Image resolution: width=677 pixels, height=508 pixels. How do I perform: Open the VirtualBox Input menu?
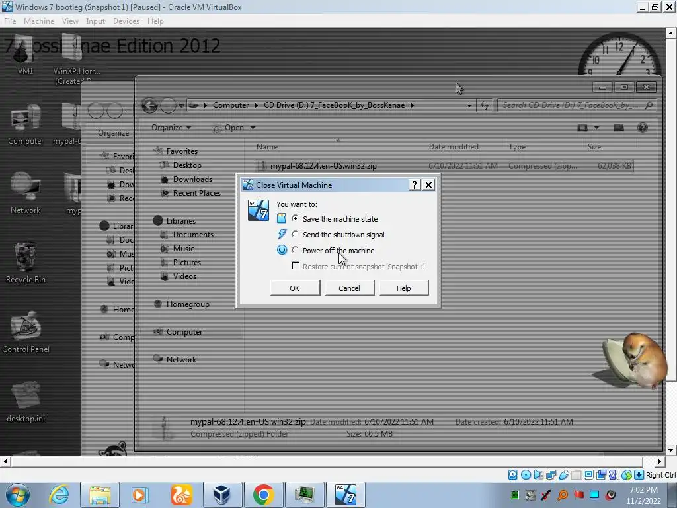click(95, 21)
